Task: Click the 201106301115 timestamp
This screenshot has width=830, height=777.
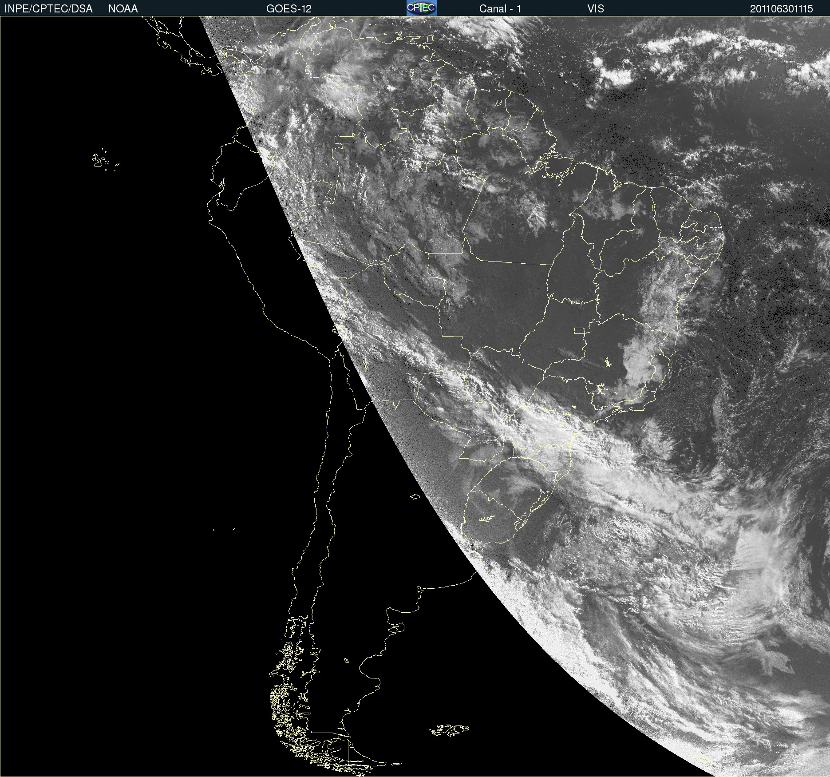Action: (x=782, y=9)
